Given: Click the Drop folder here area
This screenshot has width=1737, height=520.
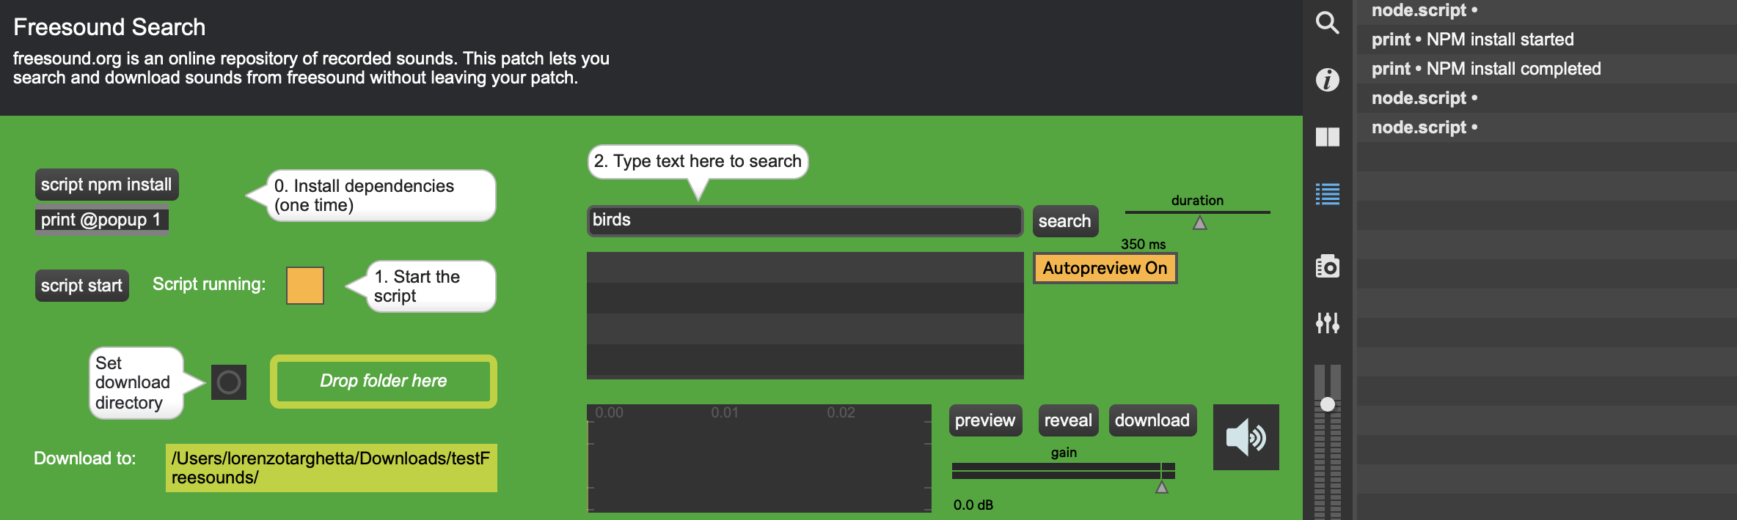Looking at the screenshot, I should tap(384, 382).
